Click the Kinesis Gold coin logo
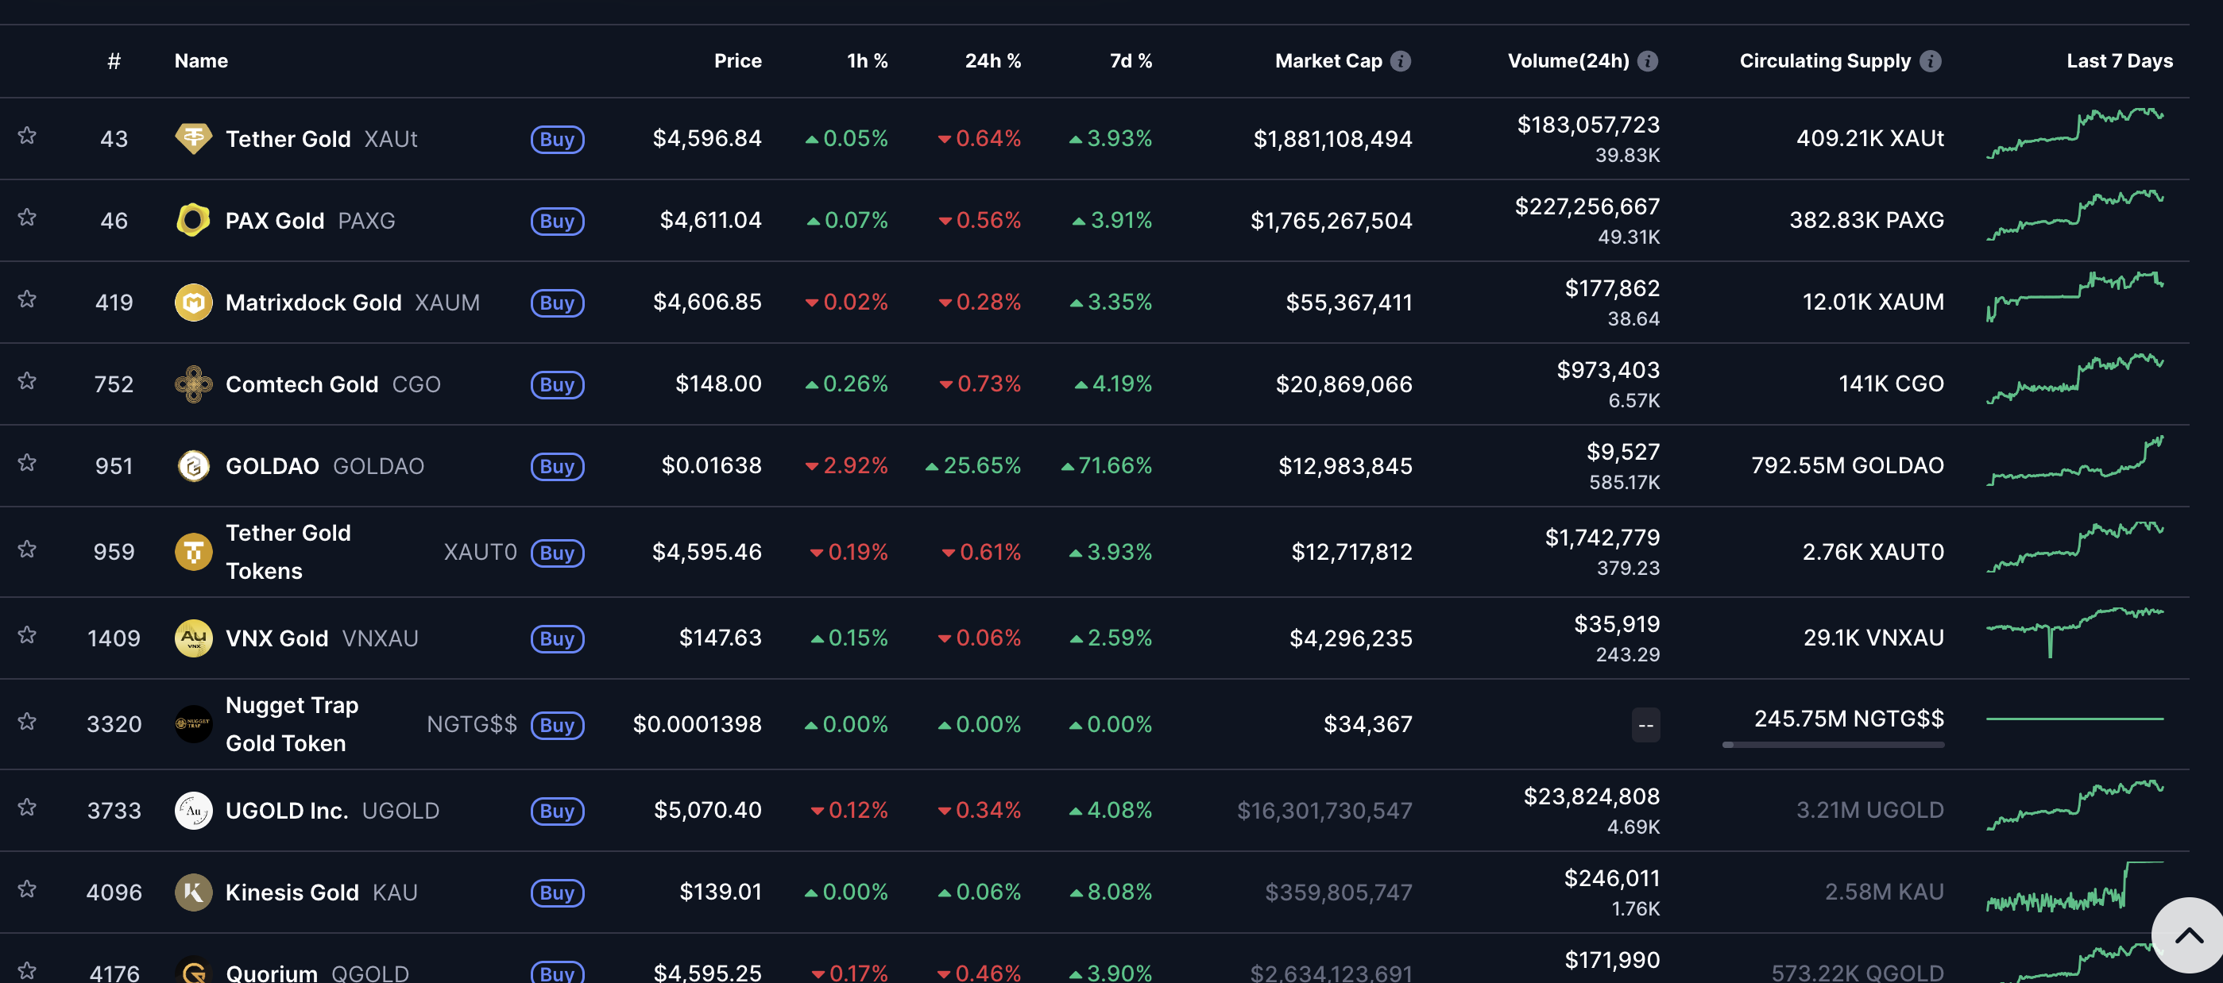2223x983 pixels. coord(193,892)
